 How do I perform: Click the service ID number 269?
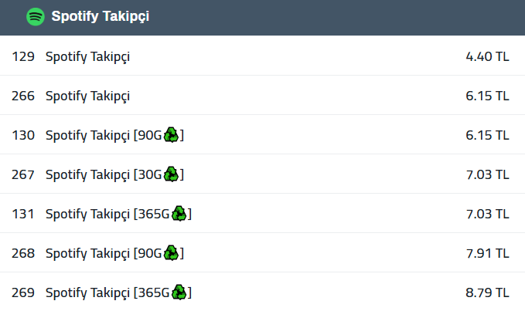point(23,292)
